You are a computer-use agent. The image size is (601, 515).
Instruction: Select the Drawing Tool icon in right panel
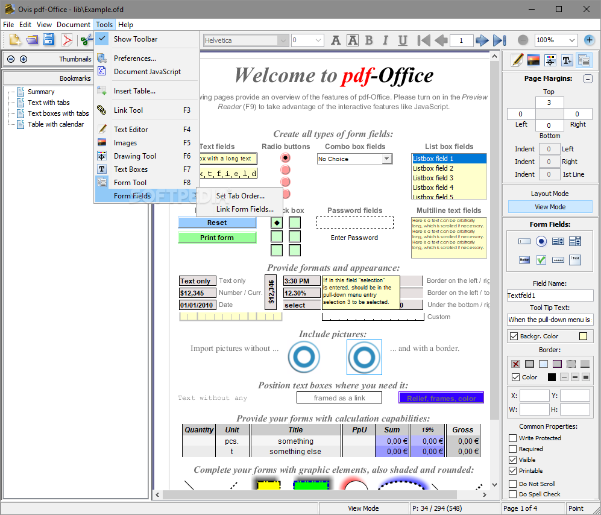[x=550, y=60]
